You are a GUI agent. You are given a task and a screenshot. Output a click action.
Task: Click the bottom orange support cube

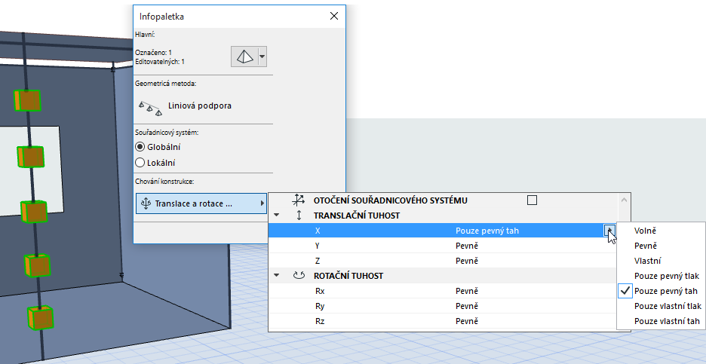(x=40, y=318)
